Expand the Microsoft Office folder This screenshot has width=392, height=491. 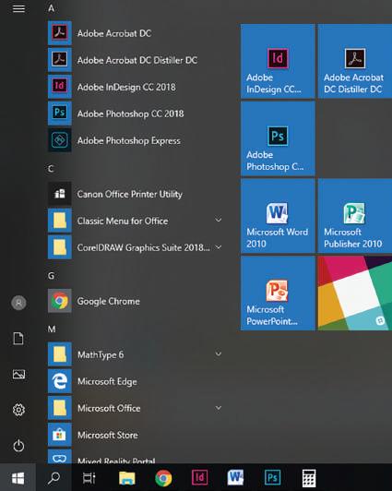(x=135, y=408)
